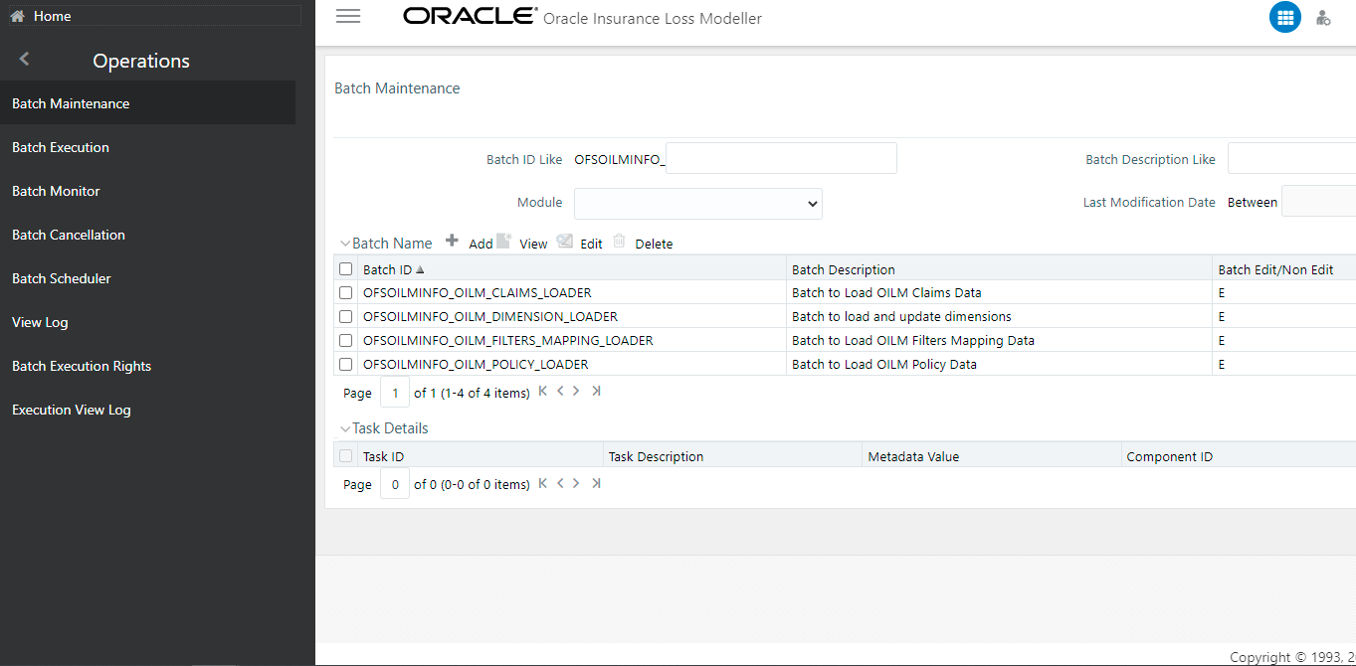
Task: Open Batch Maintenance in the sidebar
Action: click(147, 103)
